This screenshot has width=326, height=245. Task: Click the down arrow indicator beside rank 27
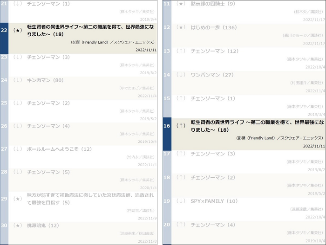click(18, 149)
